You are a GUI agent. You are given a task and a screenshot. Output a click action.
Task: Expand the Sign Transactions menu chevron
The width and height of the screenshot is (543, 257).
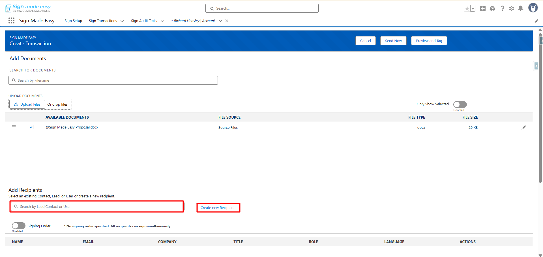point(122,21)
